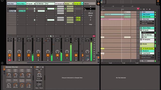
Task: Select the Dirty Saw track header
Action: 12,4
